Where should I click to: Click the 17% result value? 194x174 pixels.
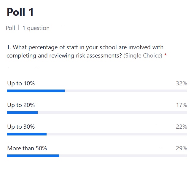tap(182, 105)
